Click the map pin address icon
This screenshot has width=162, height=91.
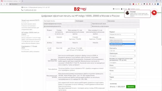coord(22,7)
